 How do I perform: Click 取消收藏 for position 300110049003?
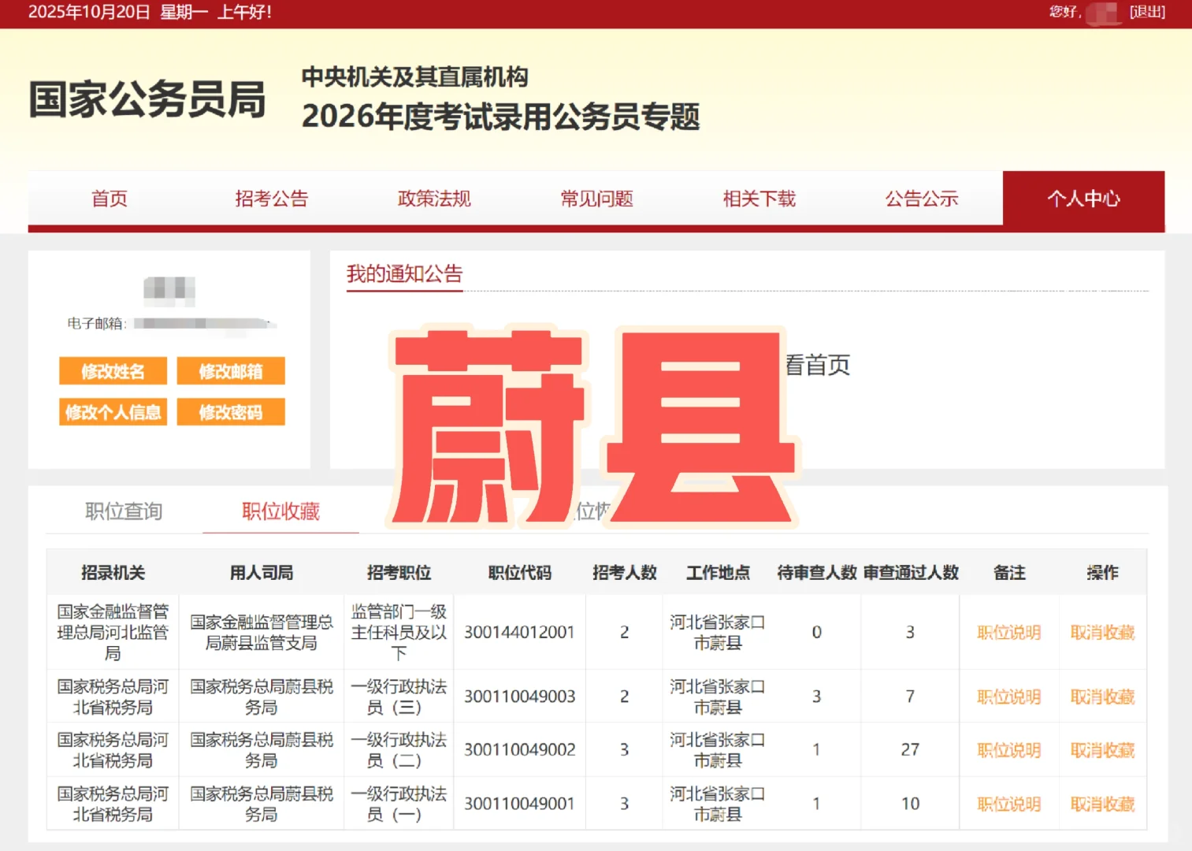pyautogui.click(x=1102, y=697)
